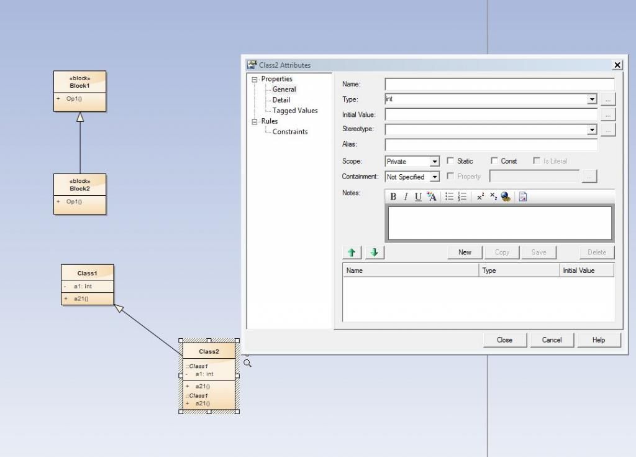Click the Delete button

point(597,252)
